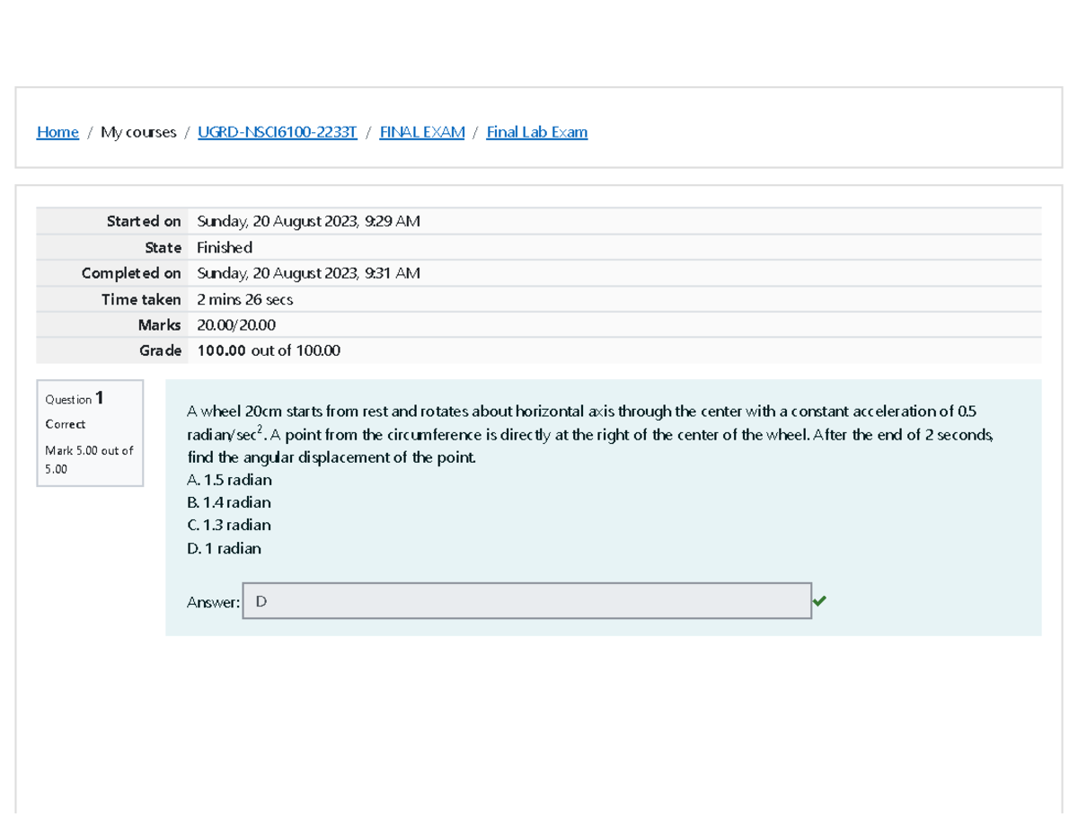1078x833 pixels.
Task: Click the State Finished row
Action: tap(225, 246)
